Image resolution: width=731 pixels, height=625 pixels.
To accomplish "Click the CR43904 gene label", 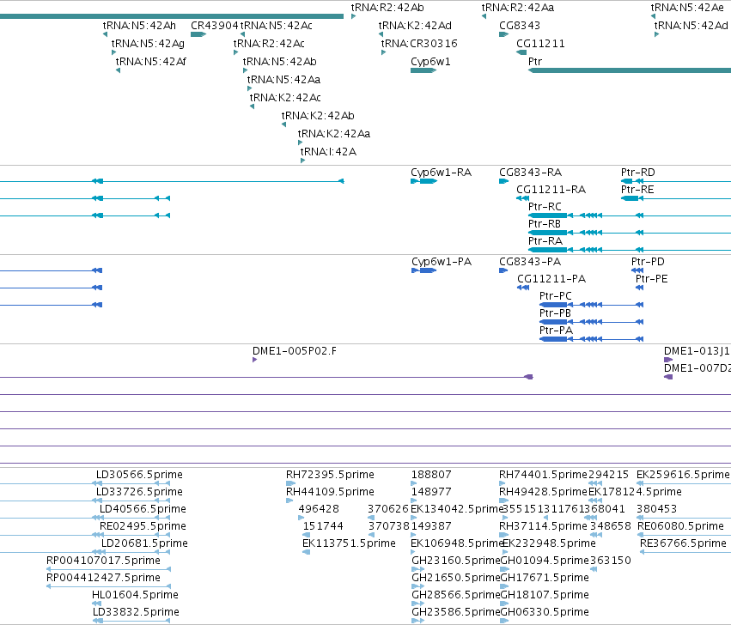I will click(x=215, y=26).
